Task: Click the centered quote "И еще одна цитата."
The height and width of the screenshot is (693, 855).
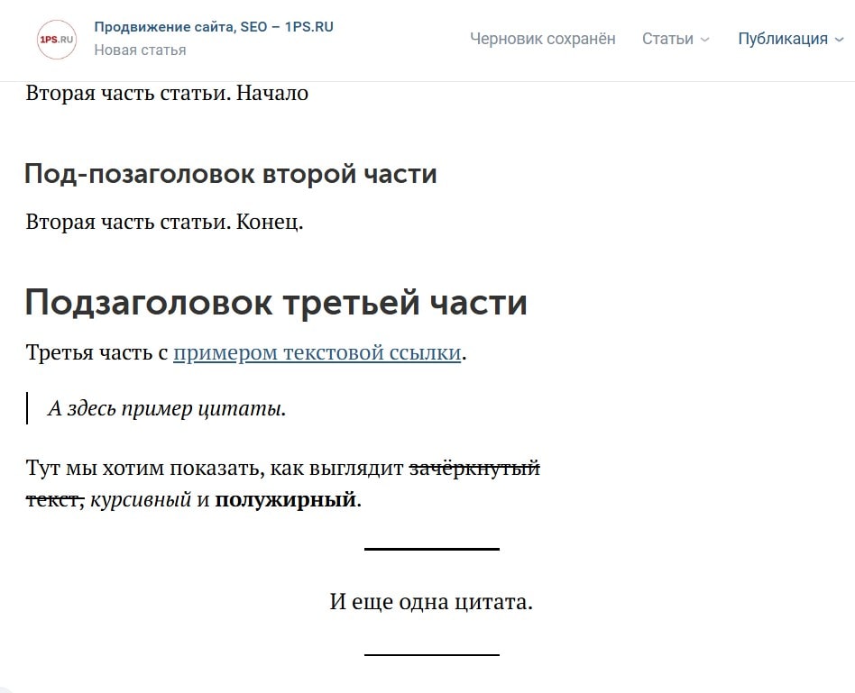Action: (431, 602)
